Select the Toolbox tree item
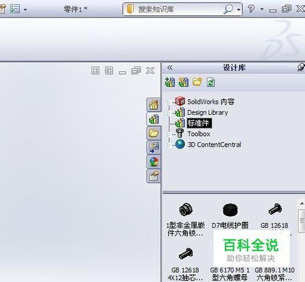 pos(199,134)
